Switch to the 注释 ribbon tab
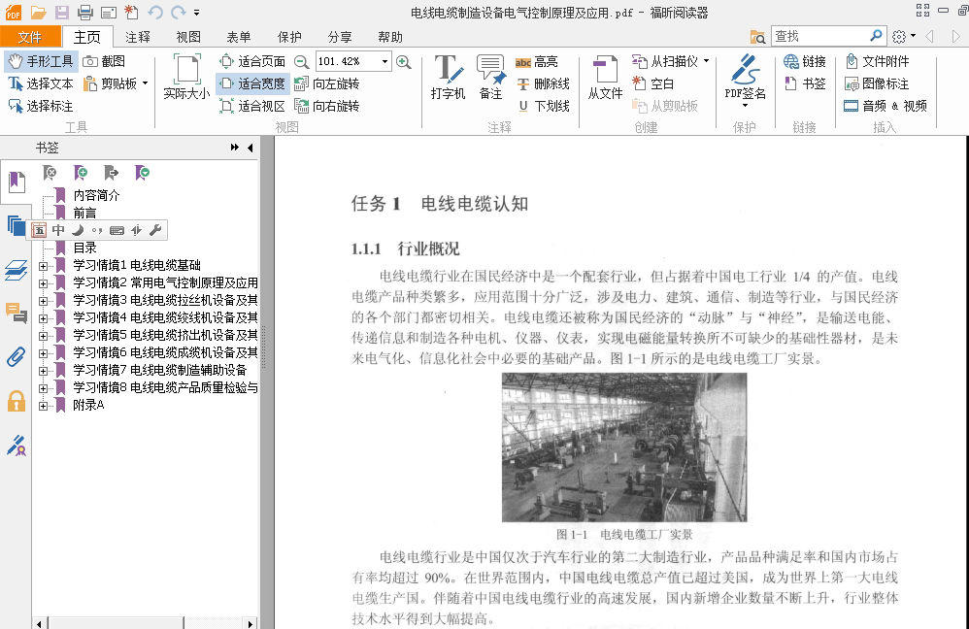Viewport: 969px width, 629px height. click(x=138, y=37)
